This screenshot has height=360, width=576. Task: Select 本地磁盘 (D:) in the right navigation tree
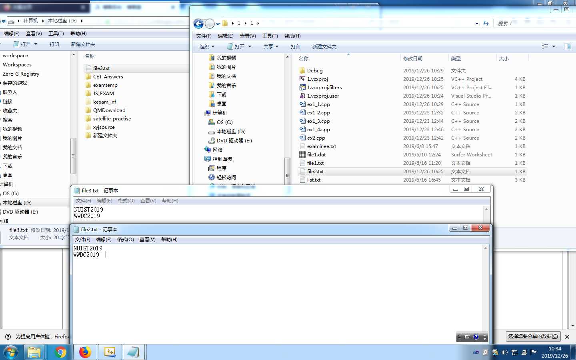(231, 131)
